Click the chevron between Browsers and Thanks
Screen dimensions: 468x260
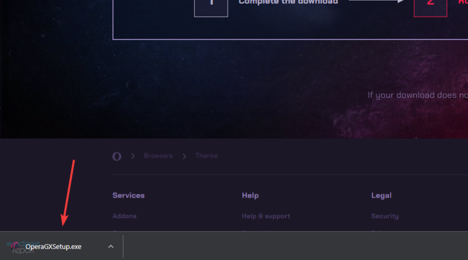point(184,156)
